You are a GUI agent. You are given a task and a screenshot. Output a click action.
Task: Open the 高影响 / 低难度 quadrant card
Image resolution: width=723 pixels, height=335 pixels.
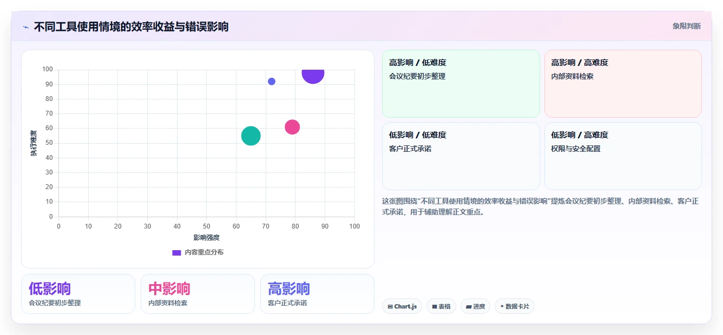[461, 84]
